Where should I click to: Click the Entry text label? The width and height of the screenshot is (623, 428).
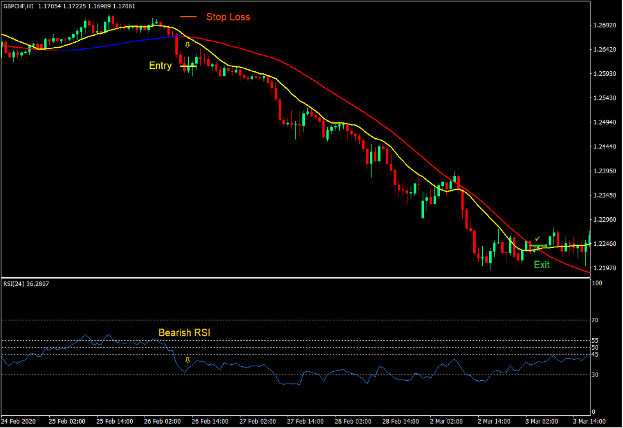pos(160,66)
